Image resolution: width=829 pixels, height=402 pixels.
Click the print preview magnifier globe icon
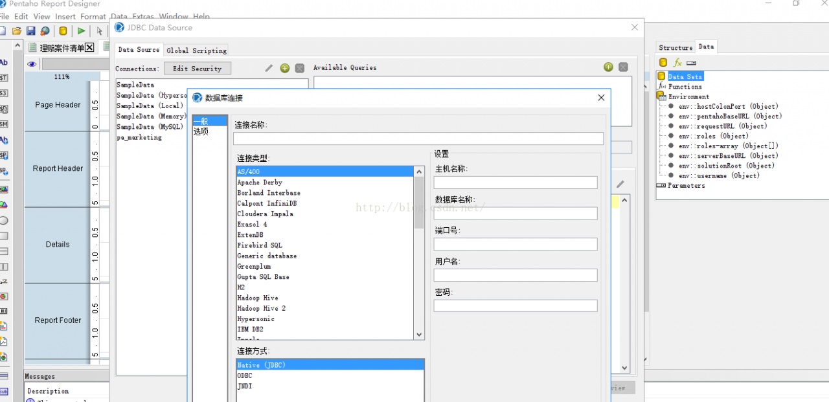click(45, 30)
